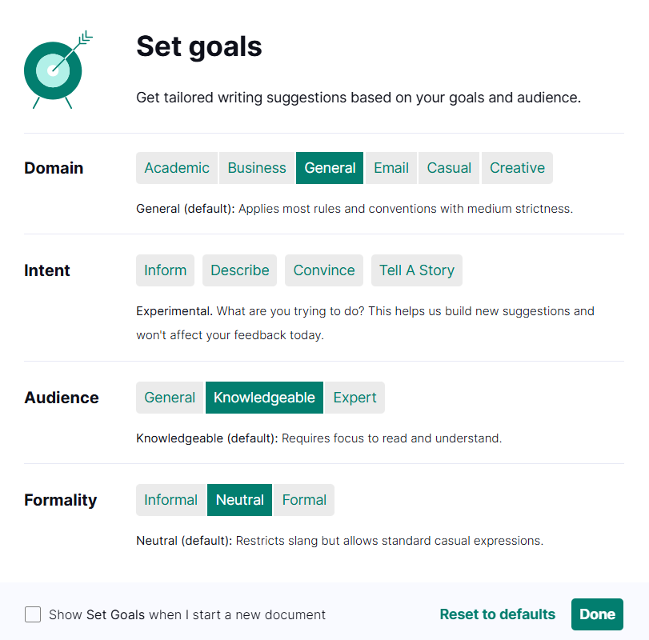Enable Show Set Goals for new documents
Viewport: 649px width, 640px height.
[33, 614]
